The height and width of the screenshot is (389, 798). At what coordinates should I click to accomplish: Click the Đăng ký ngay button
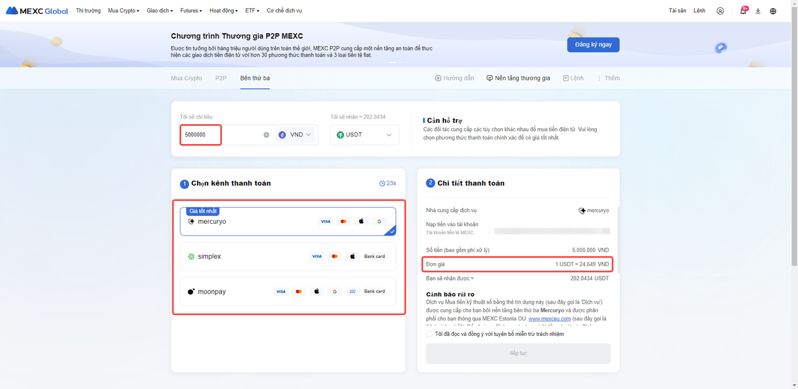[x=593, y=44]
